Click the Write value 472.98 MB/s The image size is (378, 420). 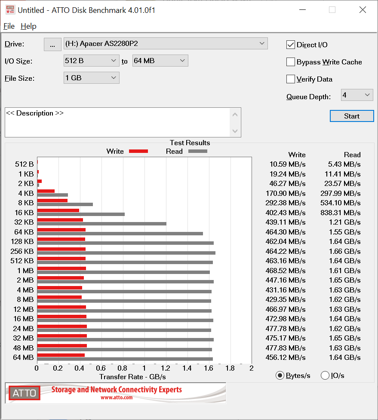coord(286,319)
